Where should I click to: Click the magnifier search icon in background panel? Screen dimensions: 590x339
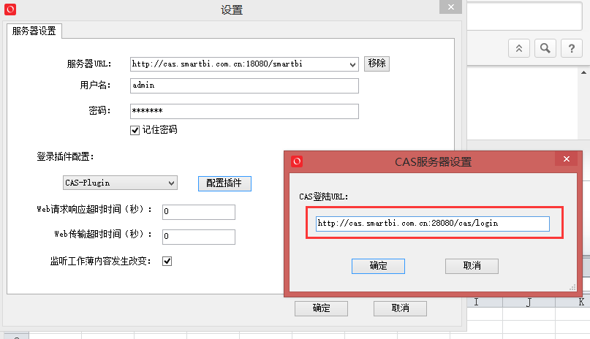click(x=545, y=48)
